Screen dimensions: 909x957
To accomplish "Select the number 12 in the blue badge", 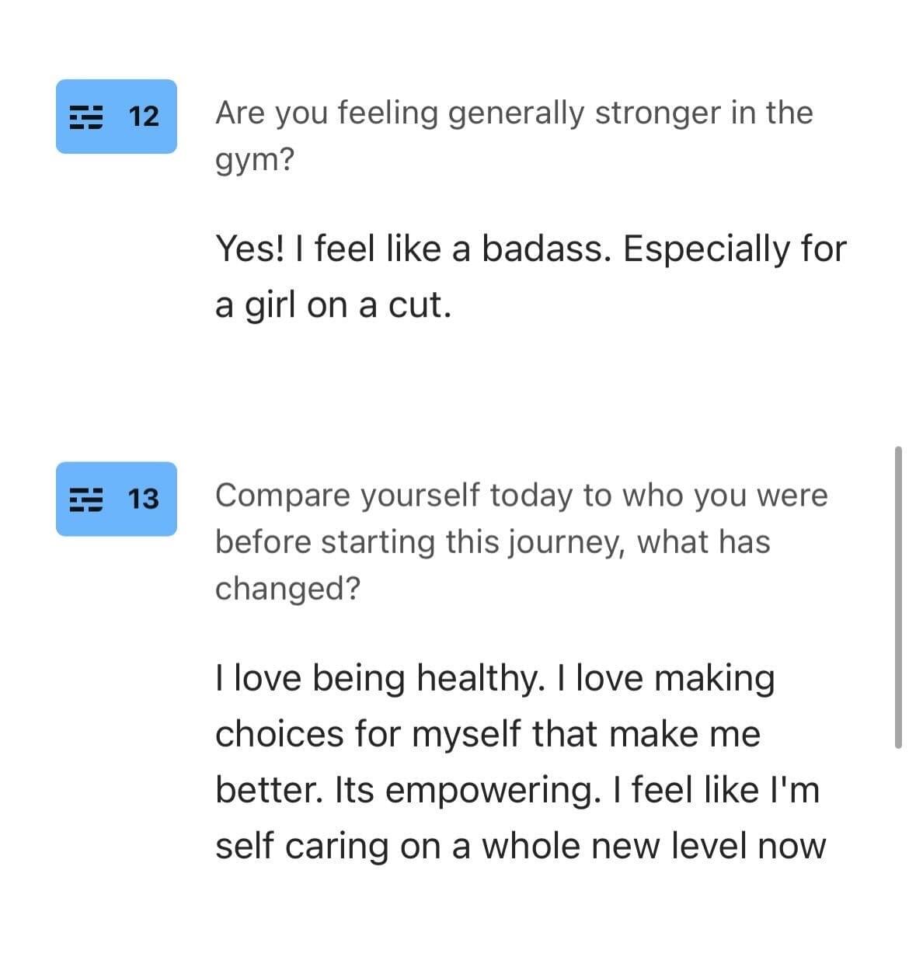I will coord(143,117).
